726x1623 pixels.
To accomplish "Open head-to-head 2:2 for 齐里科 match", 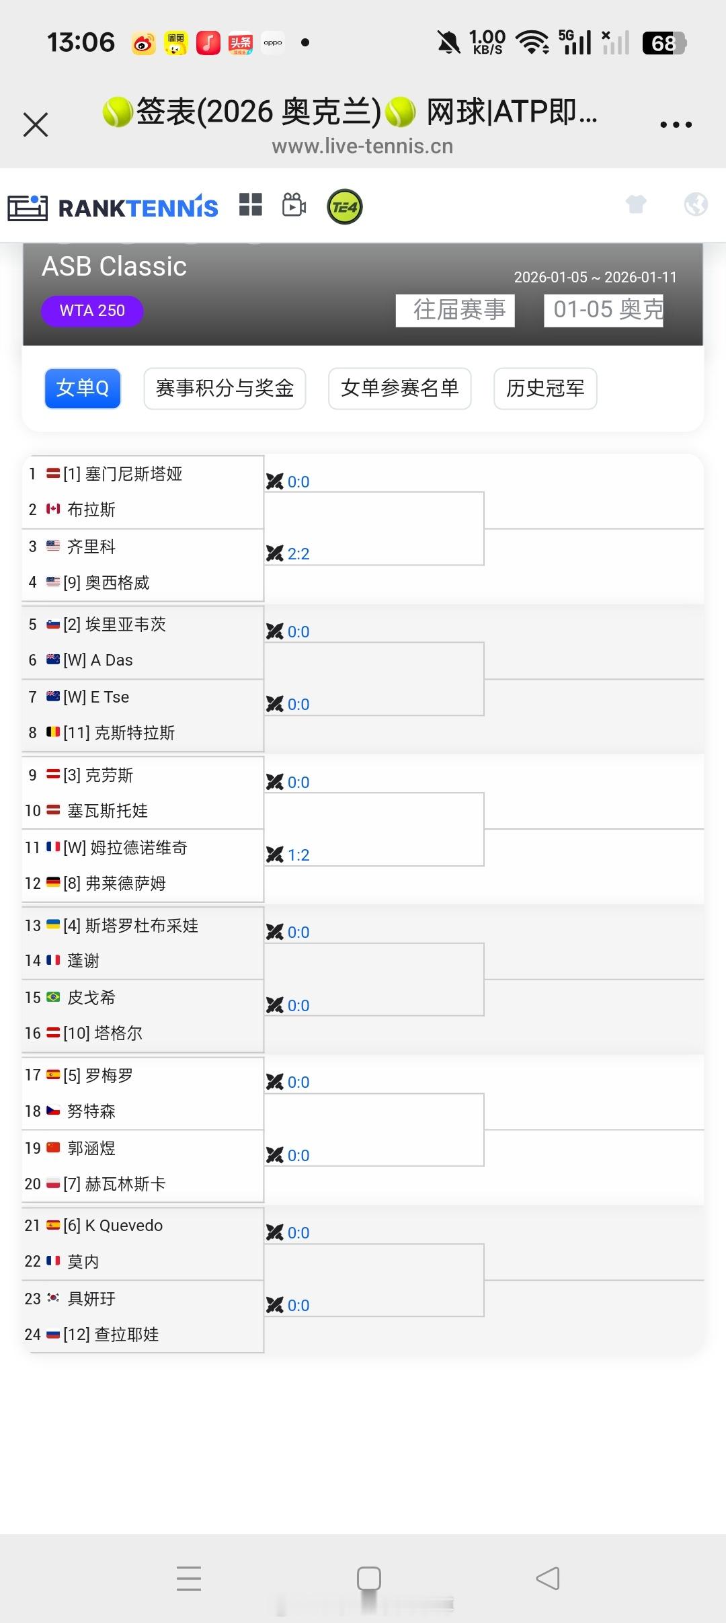I will coord(290,554).
